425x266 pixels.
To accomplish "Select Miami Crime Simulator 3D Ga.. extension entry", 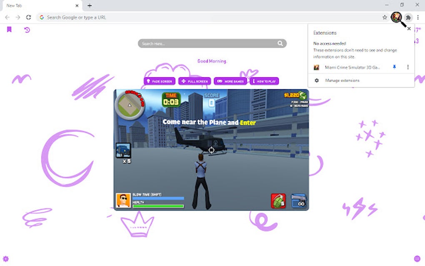I will click(x=352, y=67).
